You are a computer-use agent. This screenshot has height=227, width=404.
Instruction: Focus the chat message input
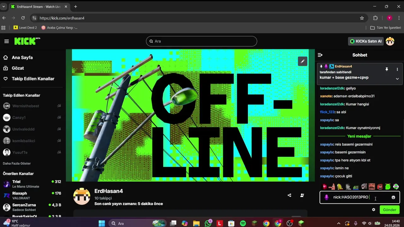[360, 197]
